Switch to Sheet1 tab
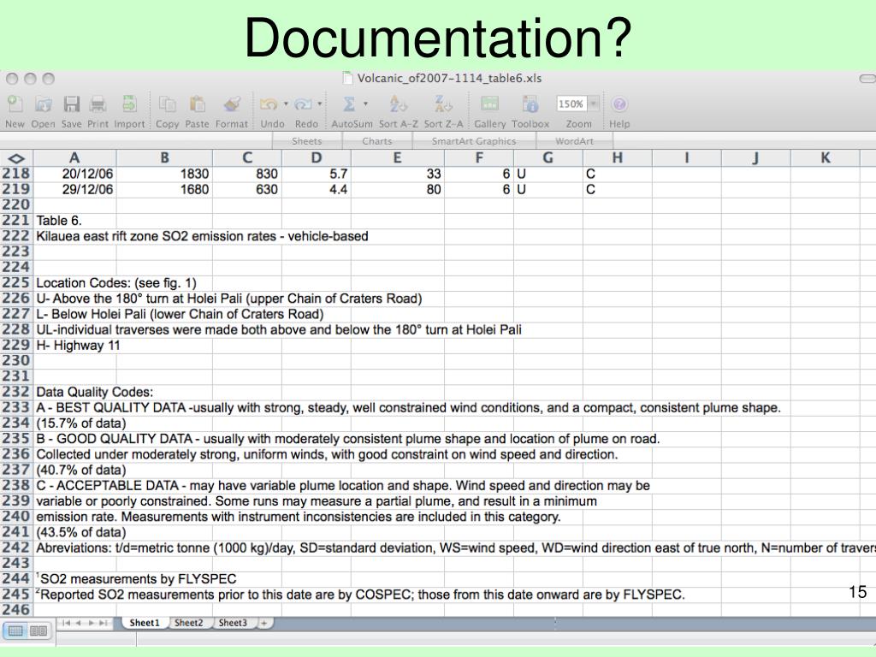 [145, 623]
